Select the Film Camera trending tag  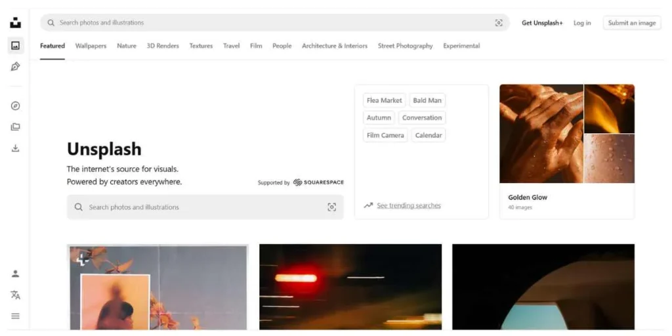pos(385,135)
